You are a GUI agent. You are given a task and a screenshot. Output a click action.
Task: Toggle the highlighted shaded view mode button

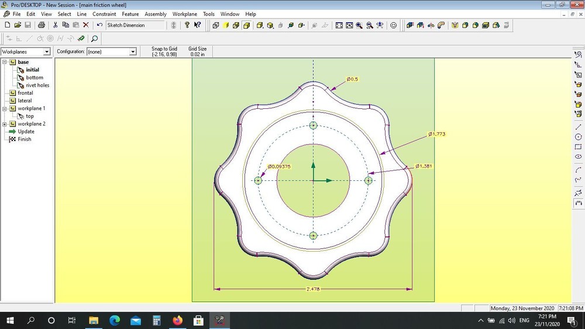click(x=247, y=25)
